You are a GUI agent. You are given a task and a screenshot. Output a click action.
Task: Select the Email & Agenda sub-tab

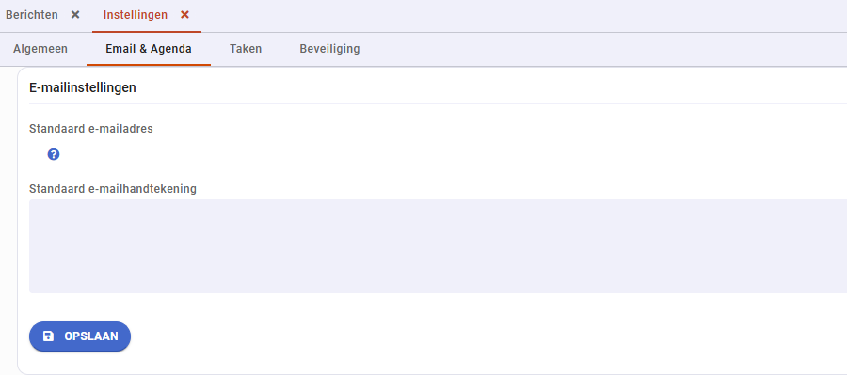pyautogui.click(x=149, y=49)
